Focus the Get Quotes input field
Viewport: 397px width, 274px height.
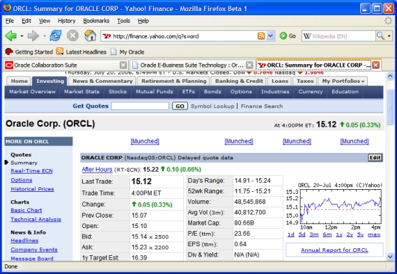140,106
